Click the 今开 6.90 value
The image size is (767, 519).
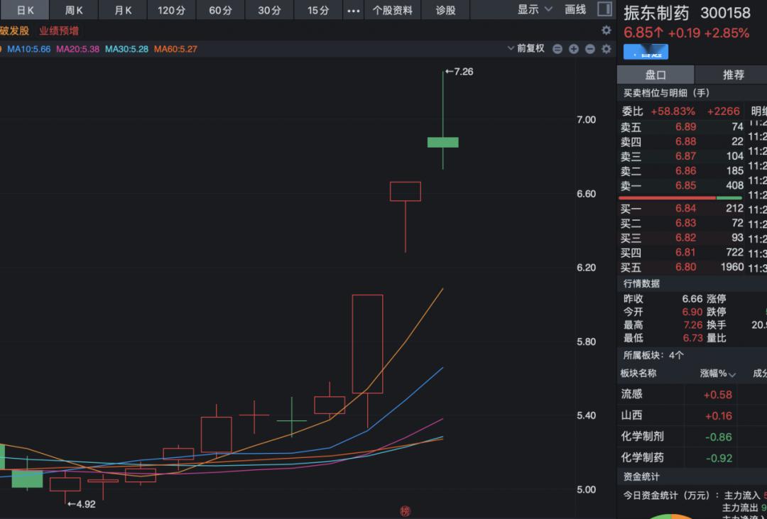click(x=692, y=312)
